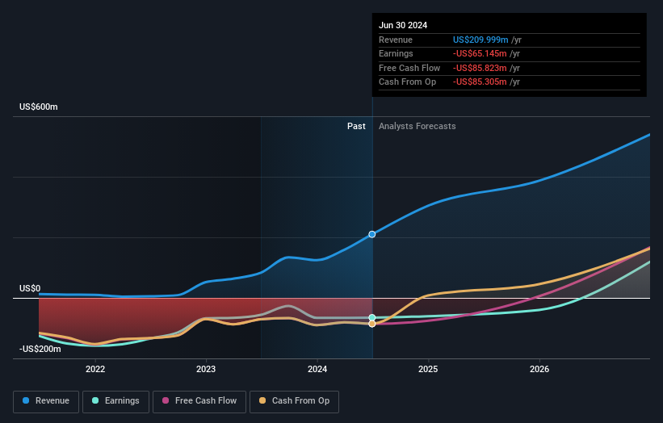Click the -US$85.305m cash from op value
Screen dimensions: 663x423
[480, 82]
